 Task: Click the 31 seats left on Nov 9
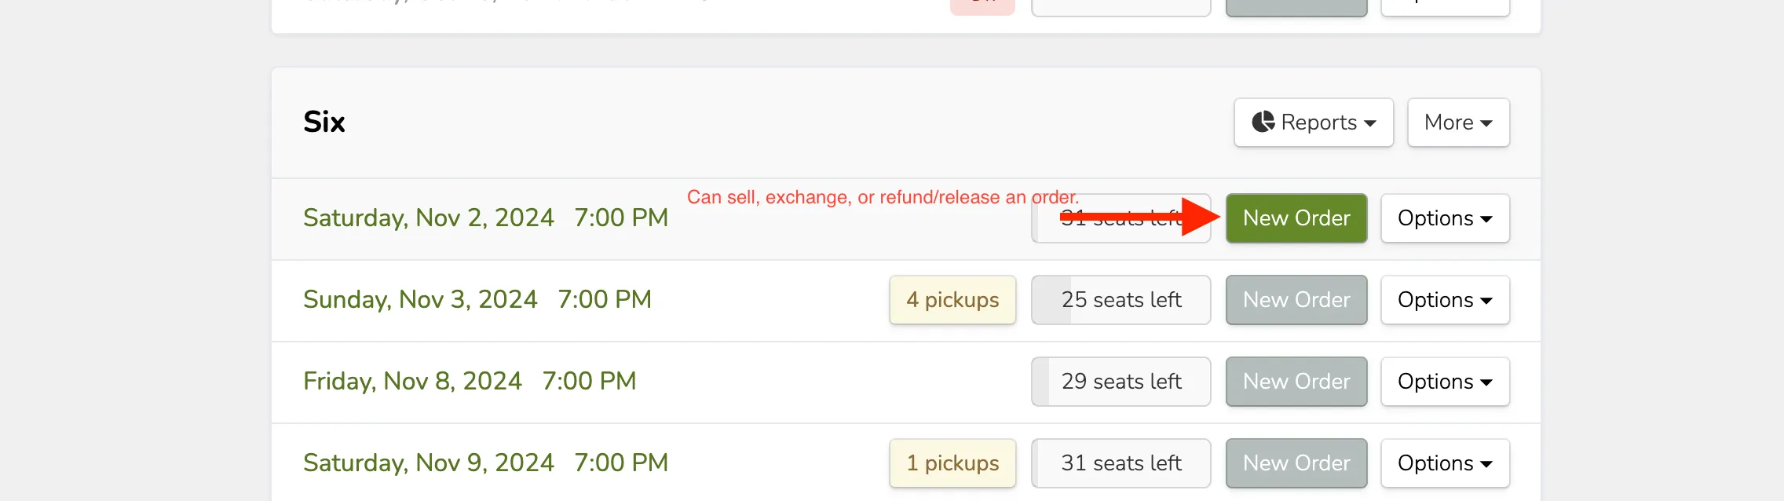click(x=1121, y=463)
